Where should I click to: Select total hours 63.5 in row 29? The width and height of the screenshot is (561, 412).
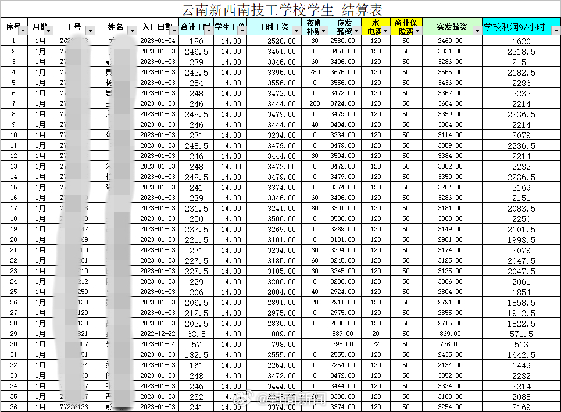[x=196, y=334]
